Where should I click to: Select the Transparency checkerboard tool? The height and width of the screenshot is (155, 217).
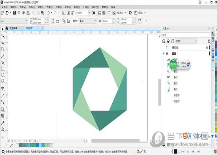3,116
